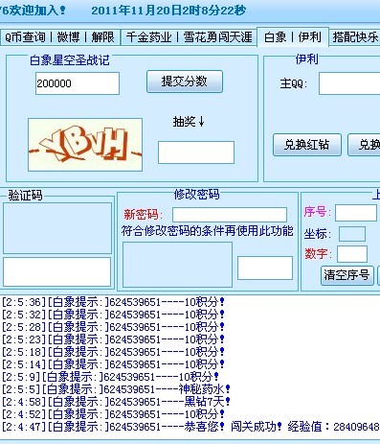Viewport: 380px width, 444px height.
Task: Select log line at 2:4:52
Action: pyautogui.click(x=113, y=414)
